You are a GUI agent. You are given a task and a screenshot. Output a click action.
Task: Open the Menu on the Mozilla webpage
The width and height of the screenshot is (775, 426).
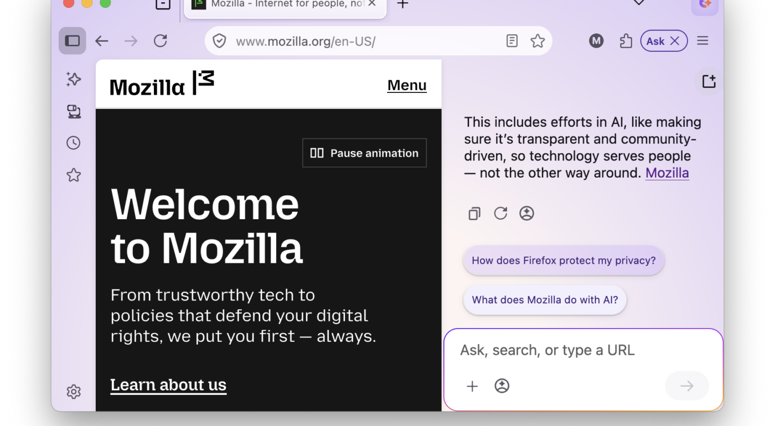(x=406, y=85)
